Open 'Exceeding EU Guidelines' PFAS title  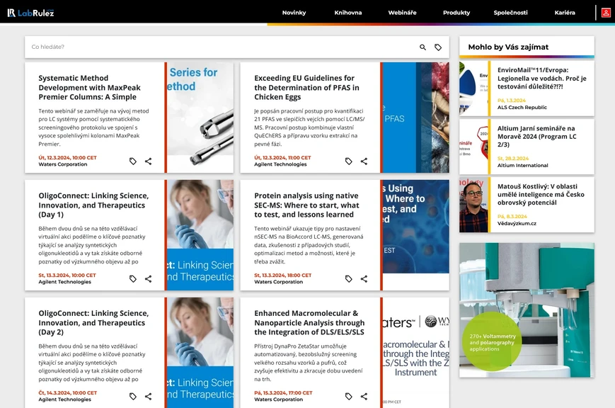[x=306, y=88]
